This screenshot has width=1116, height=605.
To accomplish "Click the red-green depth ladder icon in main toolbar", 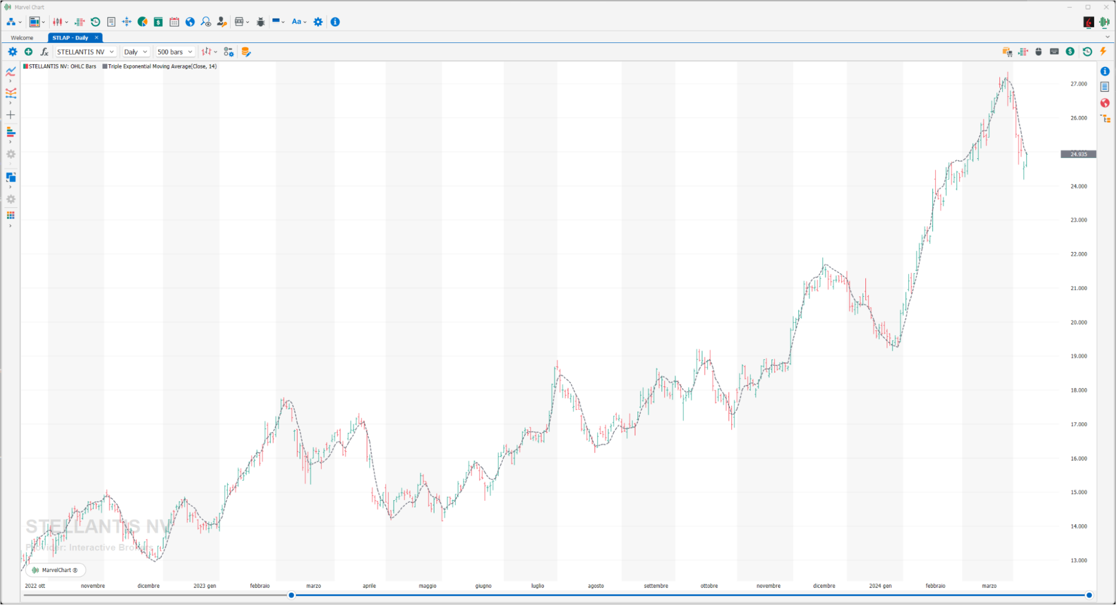I will pyautogui.click(x=80, y=22).
